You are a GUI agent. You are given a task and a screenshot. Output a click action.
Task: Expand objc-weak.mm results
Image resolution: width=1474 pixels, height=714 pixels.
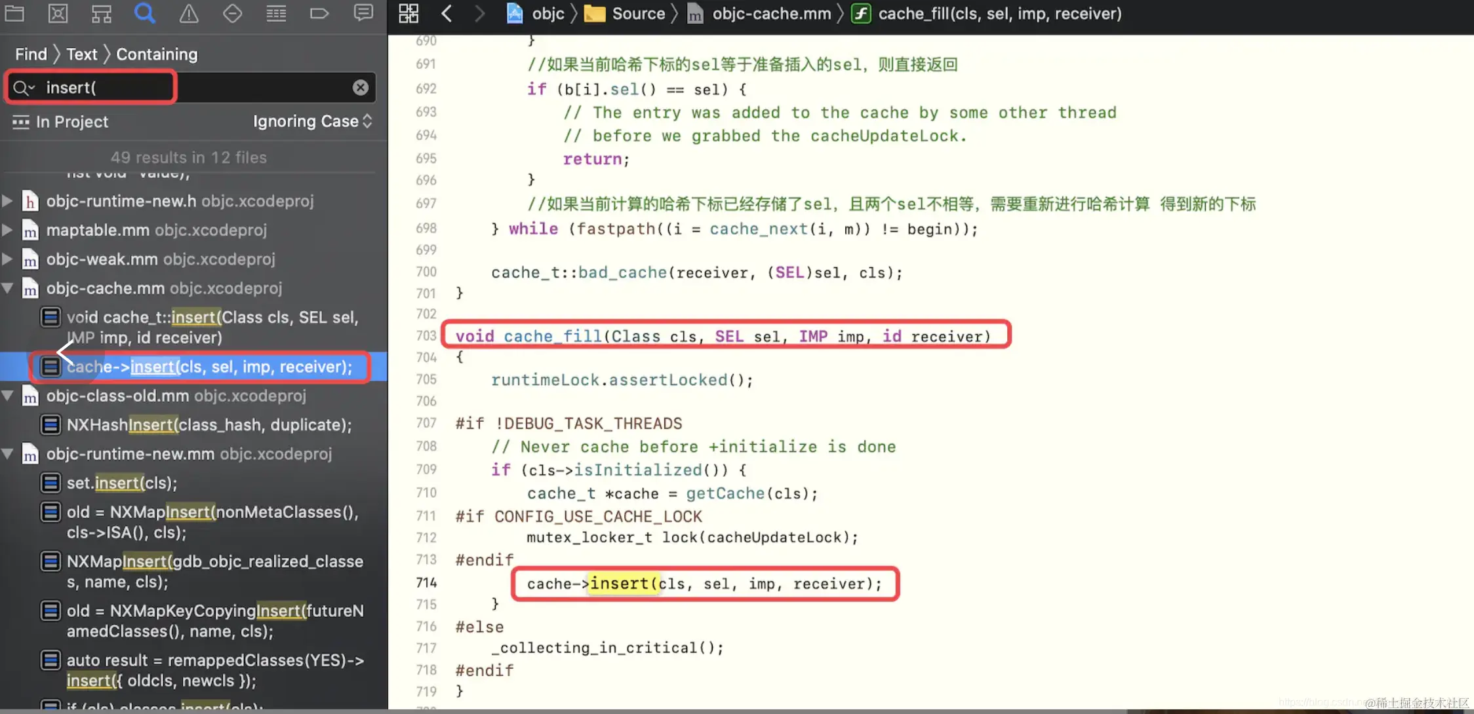pos(7,258)
